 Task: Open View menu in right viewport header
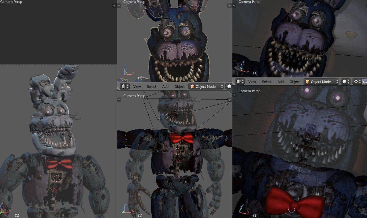pyautogui.click(x=252, y=82)
